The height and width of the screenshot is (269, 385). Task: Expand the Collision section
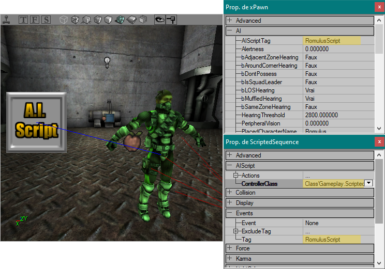[230, 192]
